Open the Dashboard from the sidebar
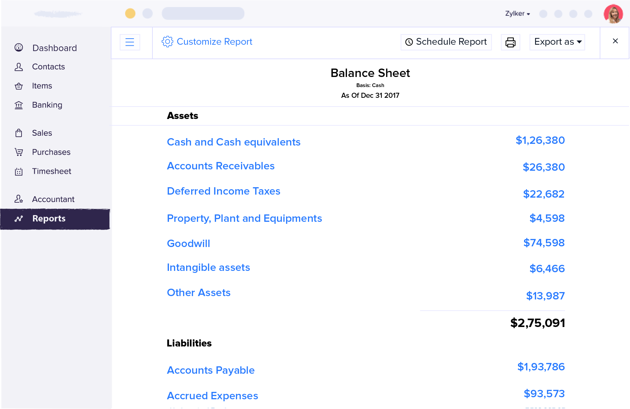This screenshot has height=409, width=630. tap(19, 48)
